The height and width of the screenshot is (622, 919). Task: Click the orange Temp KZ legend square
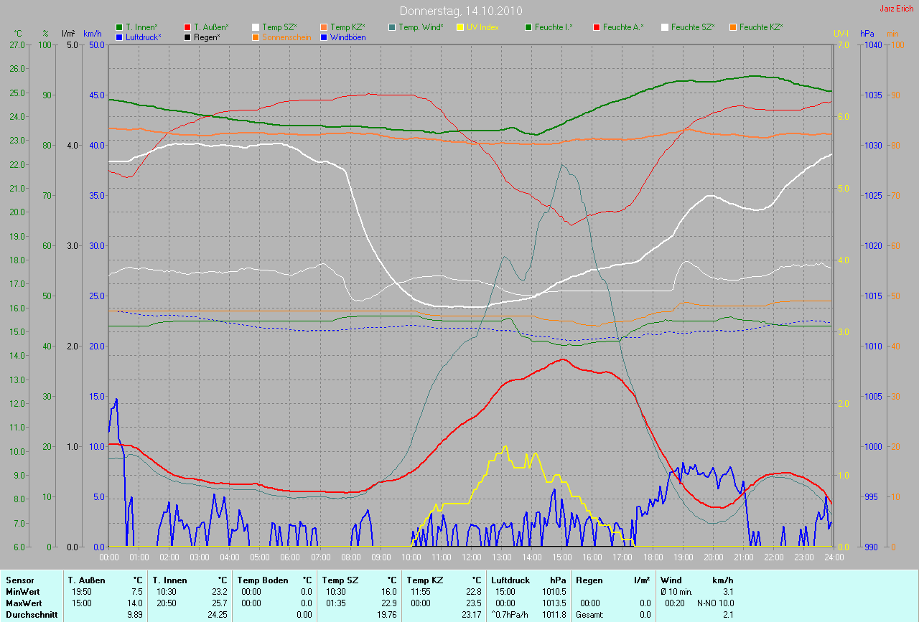pos(324,27)
